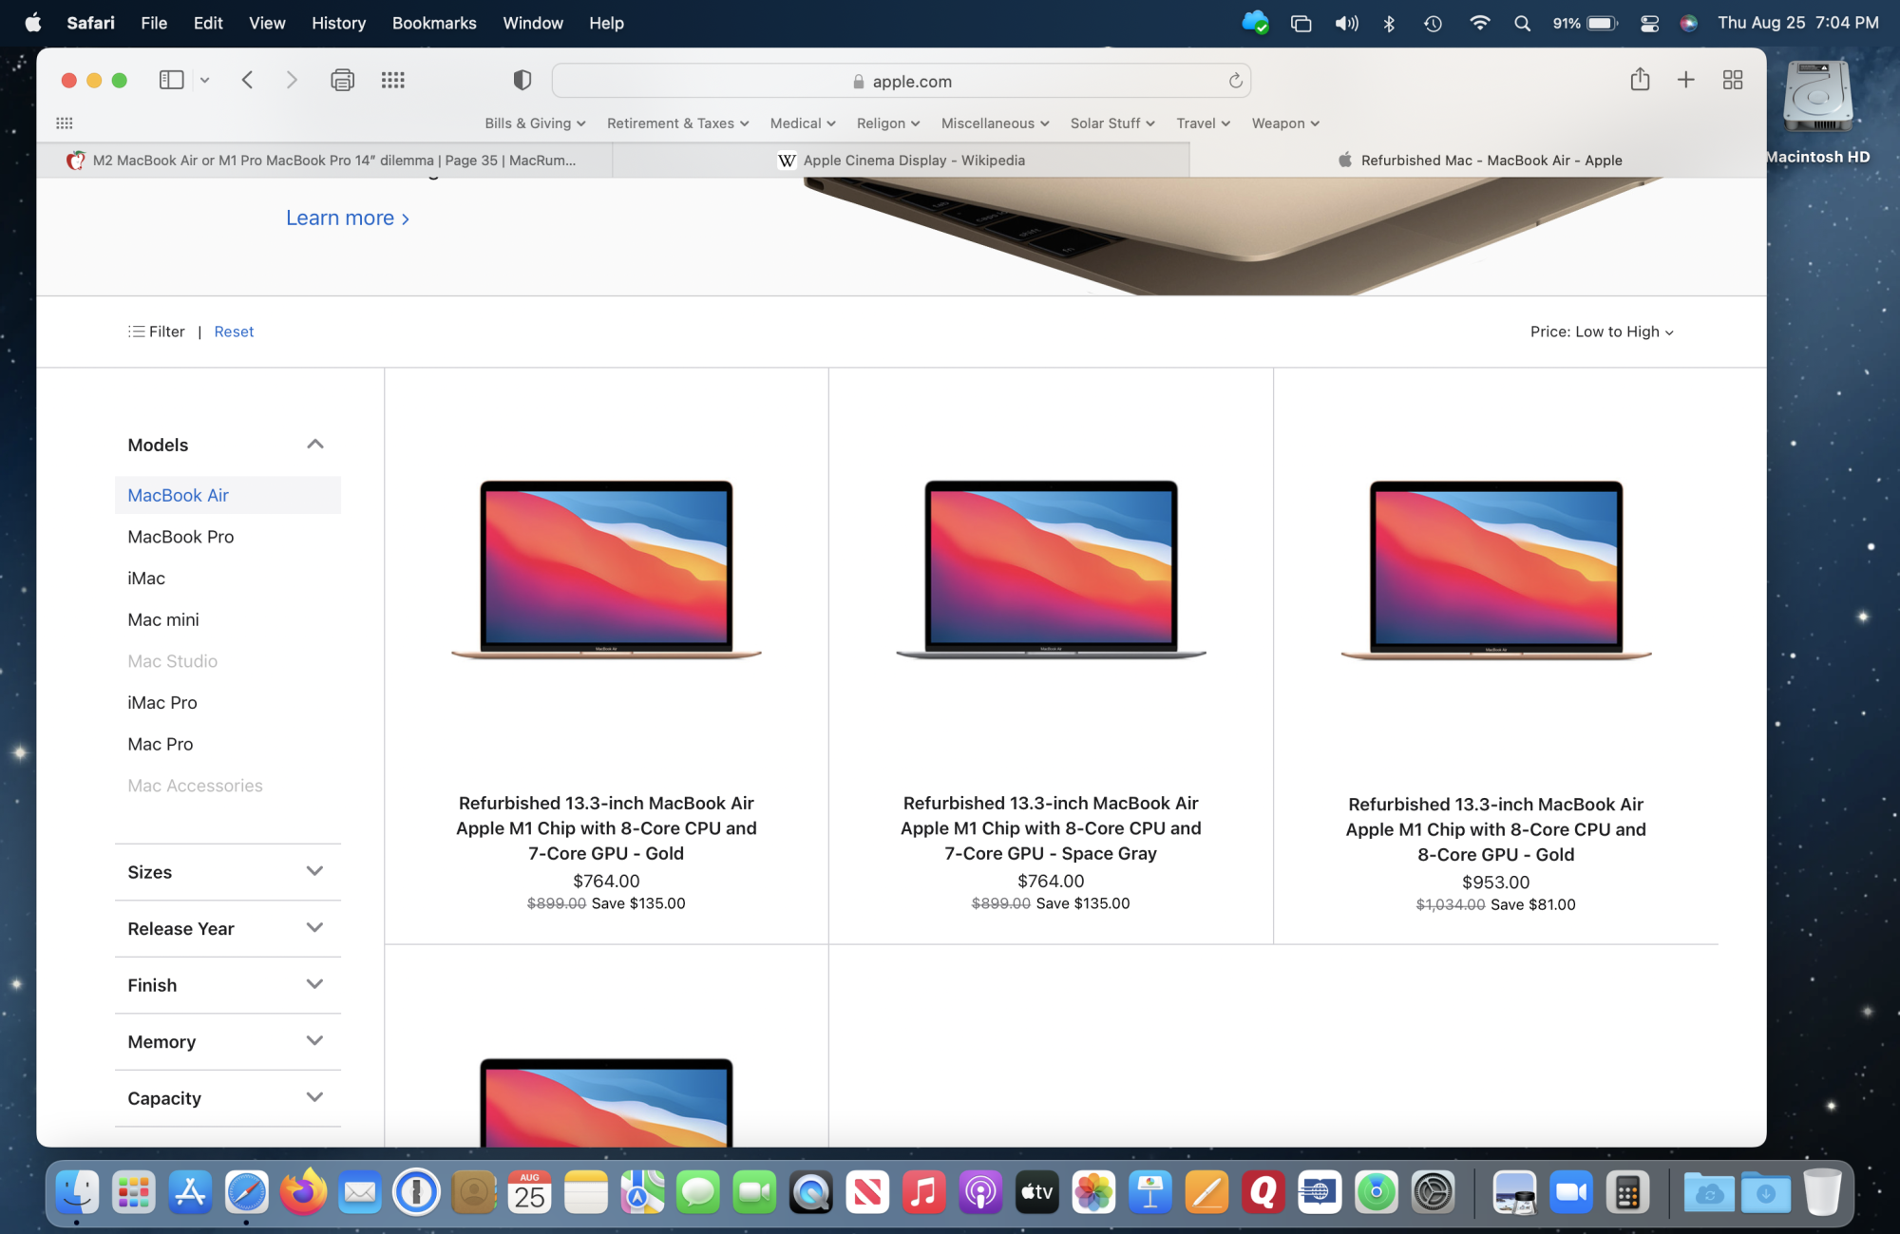
Task: Reload page with the refresh icon
Action: 1235,82
